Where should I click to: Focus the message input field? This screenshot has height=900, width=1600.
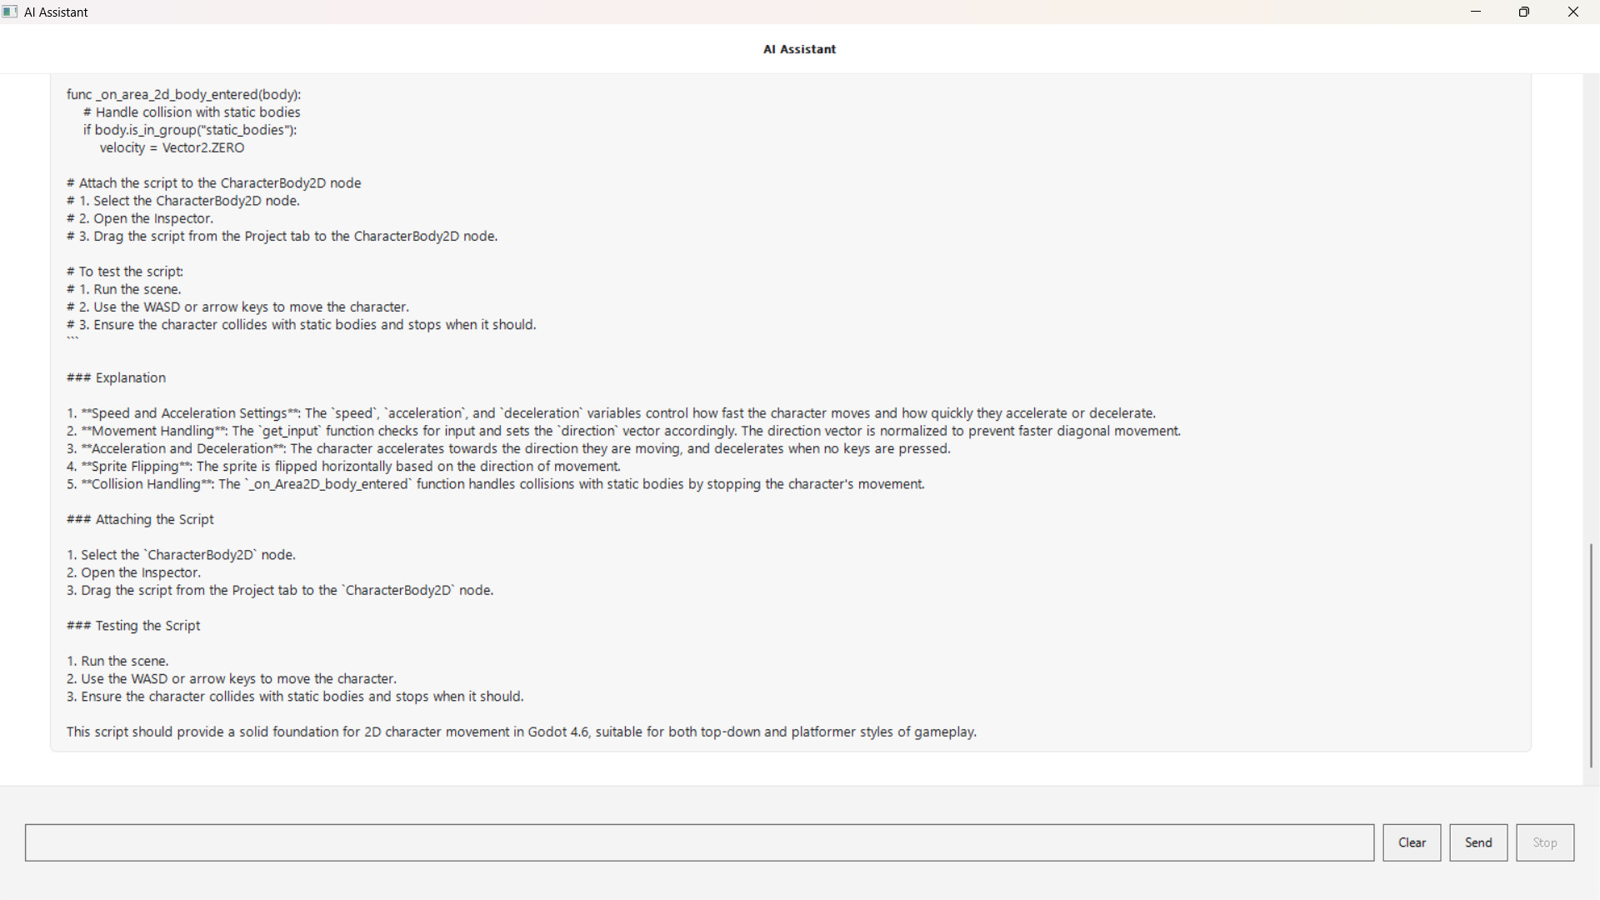(x=699, y=842)
